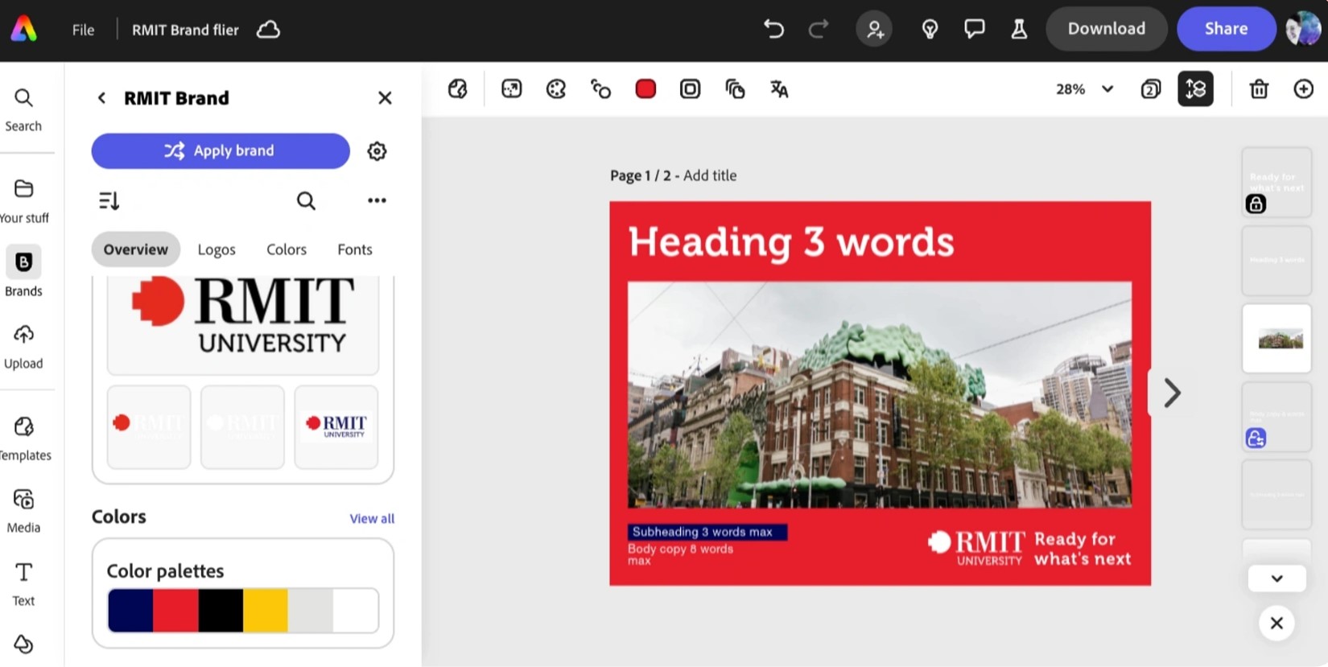Close the RMIT Brand panel
Viewport: 1328px width, 667px height.
point(385,98)
